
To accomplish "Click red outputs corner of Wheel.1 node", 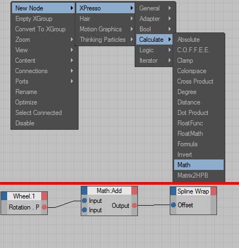I will (45, 196).
